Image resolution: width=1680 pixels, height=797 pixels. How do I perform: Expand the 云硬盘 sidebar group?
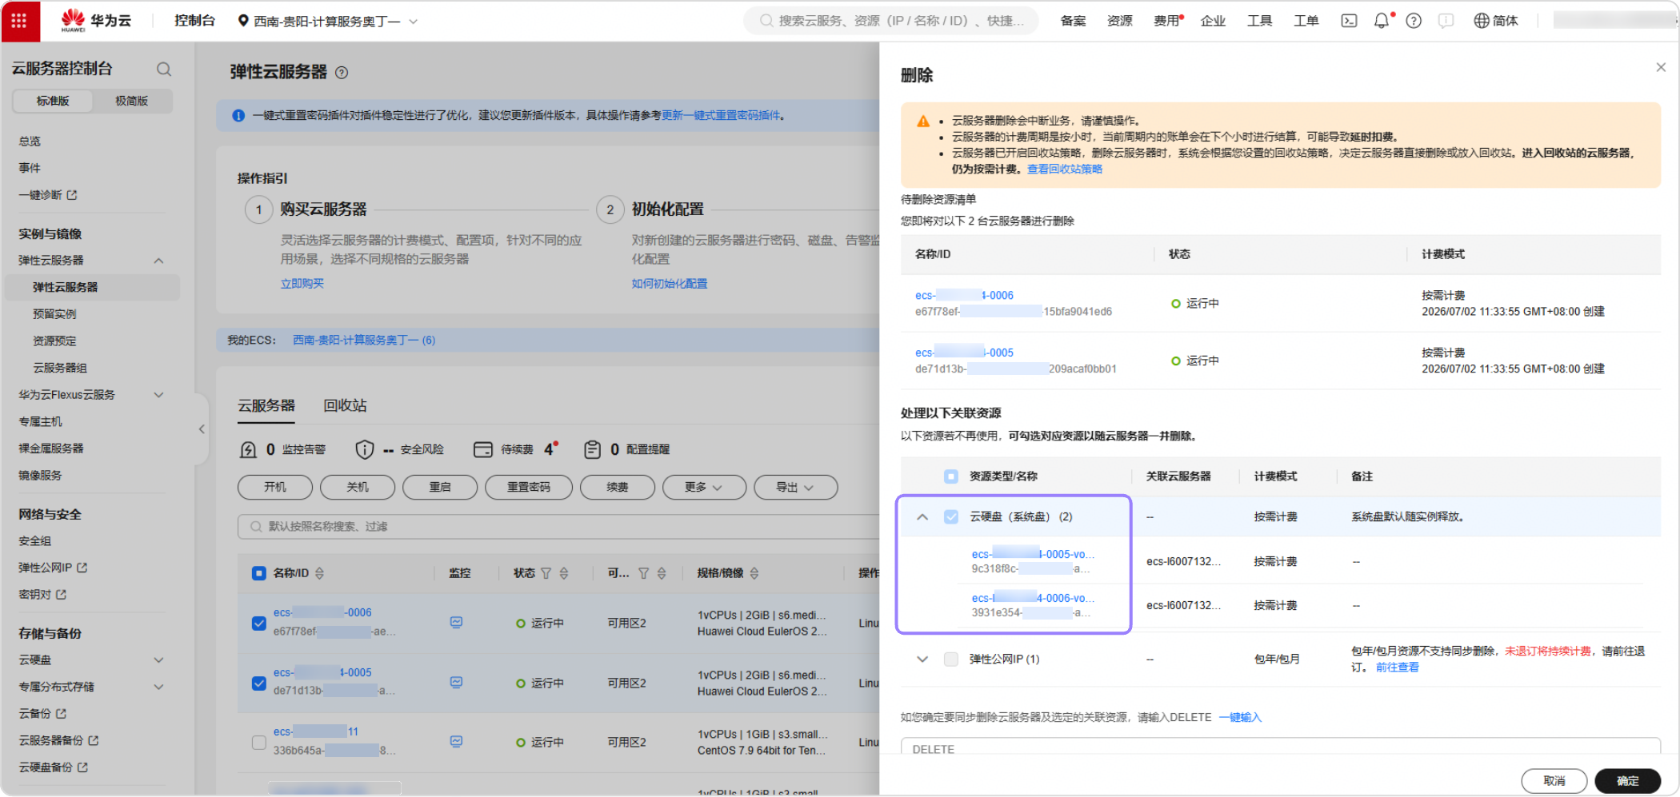click(x=158, y=660)
